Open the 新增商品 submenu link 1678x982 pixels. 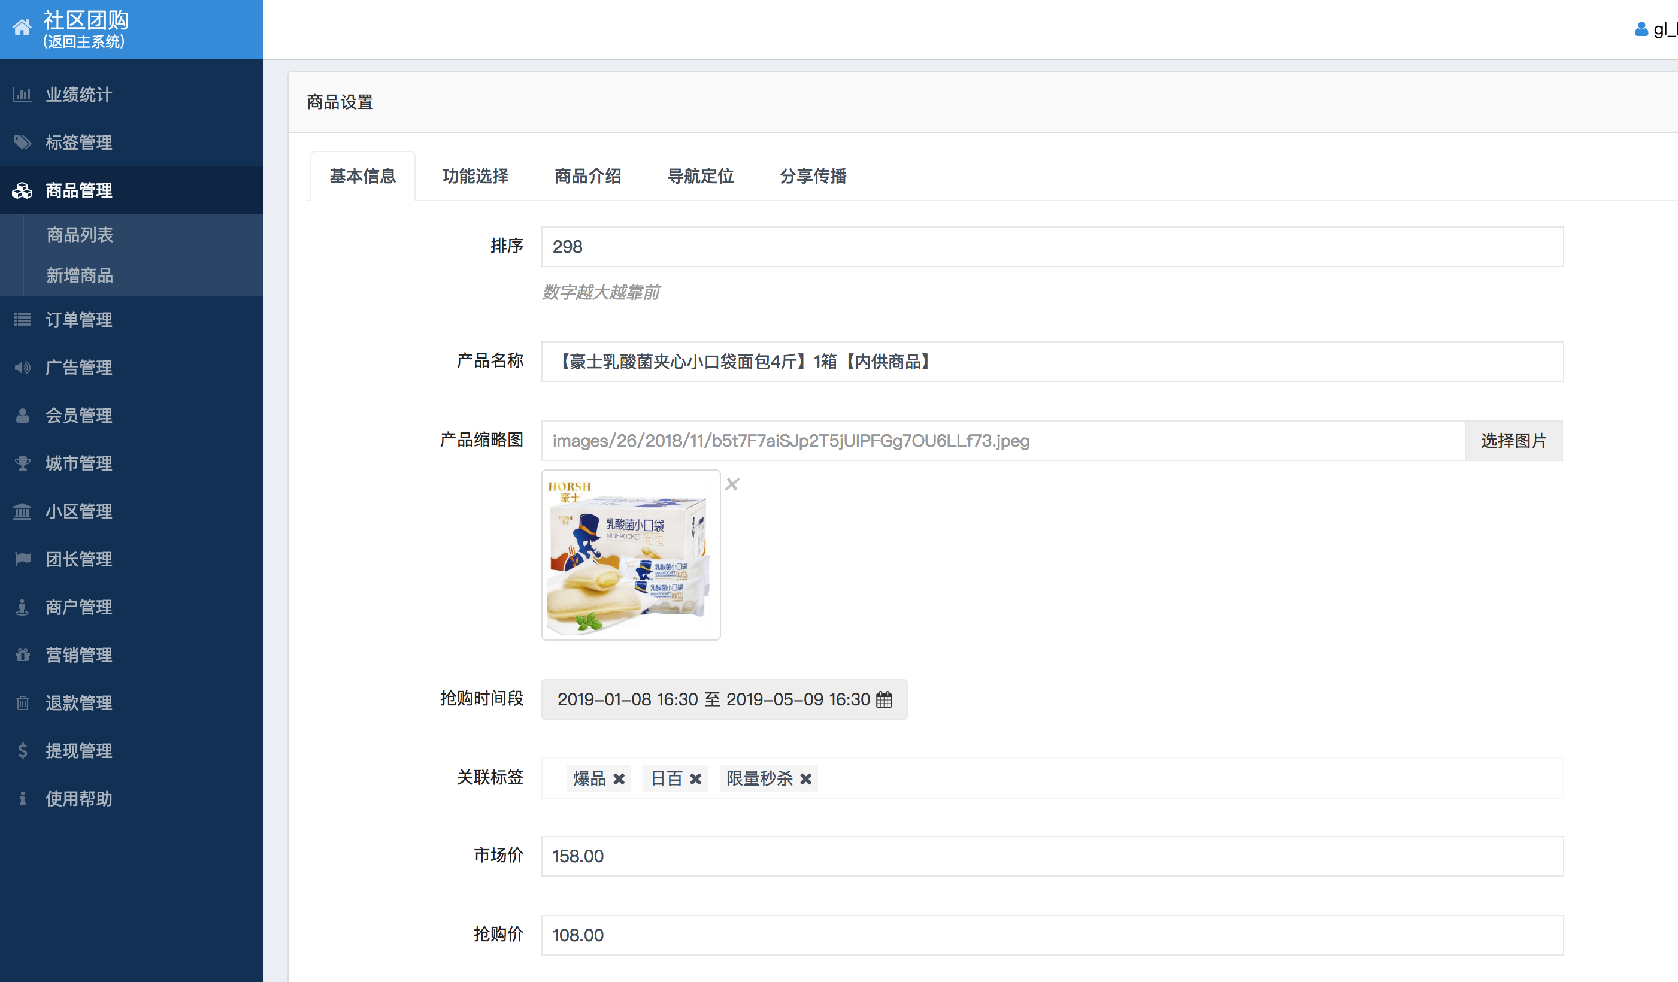pyautogui.click(x=80, y=275)
